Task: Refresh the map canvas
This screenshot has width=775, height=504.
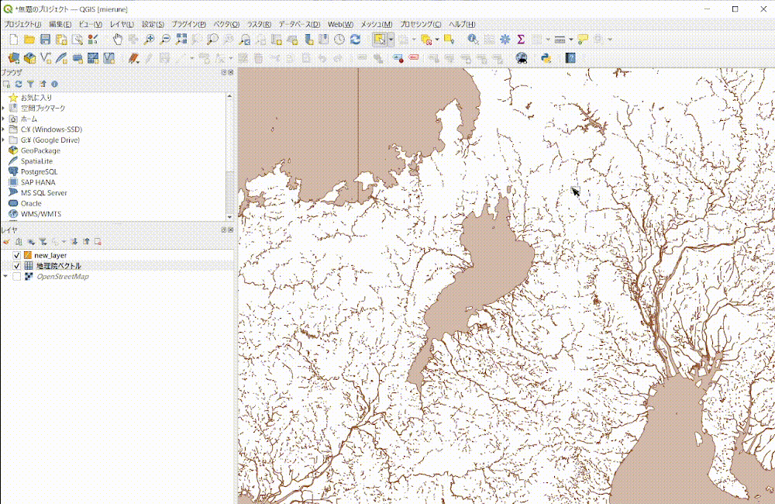Action: click(x=356, y=40)
